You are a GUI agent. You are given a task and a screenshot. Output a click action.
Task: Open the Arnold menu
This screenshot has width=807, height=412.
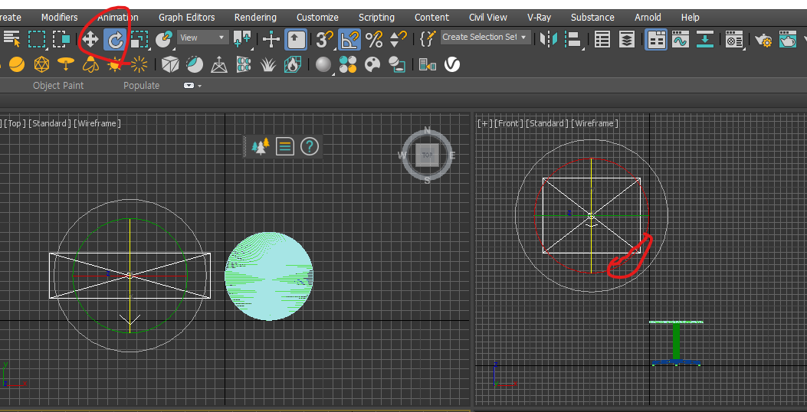[648, 18]
